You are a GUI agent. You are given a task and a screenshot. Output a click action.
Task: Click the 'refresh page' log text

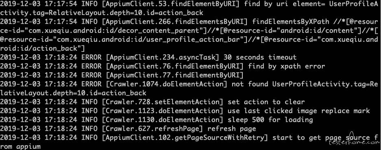(231, 129)
